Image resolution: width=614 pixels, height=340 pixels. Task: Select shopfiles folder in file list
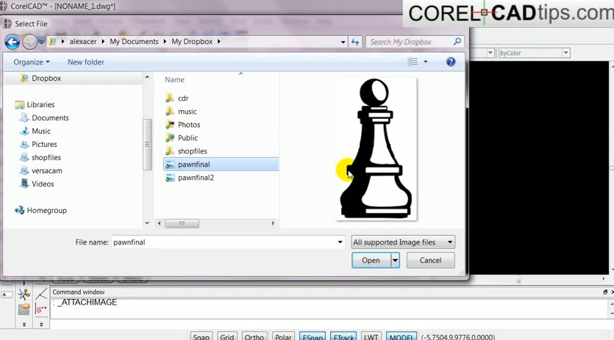tap(192, 151)
